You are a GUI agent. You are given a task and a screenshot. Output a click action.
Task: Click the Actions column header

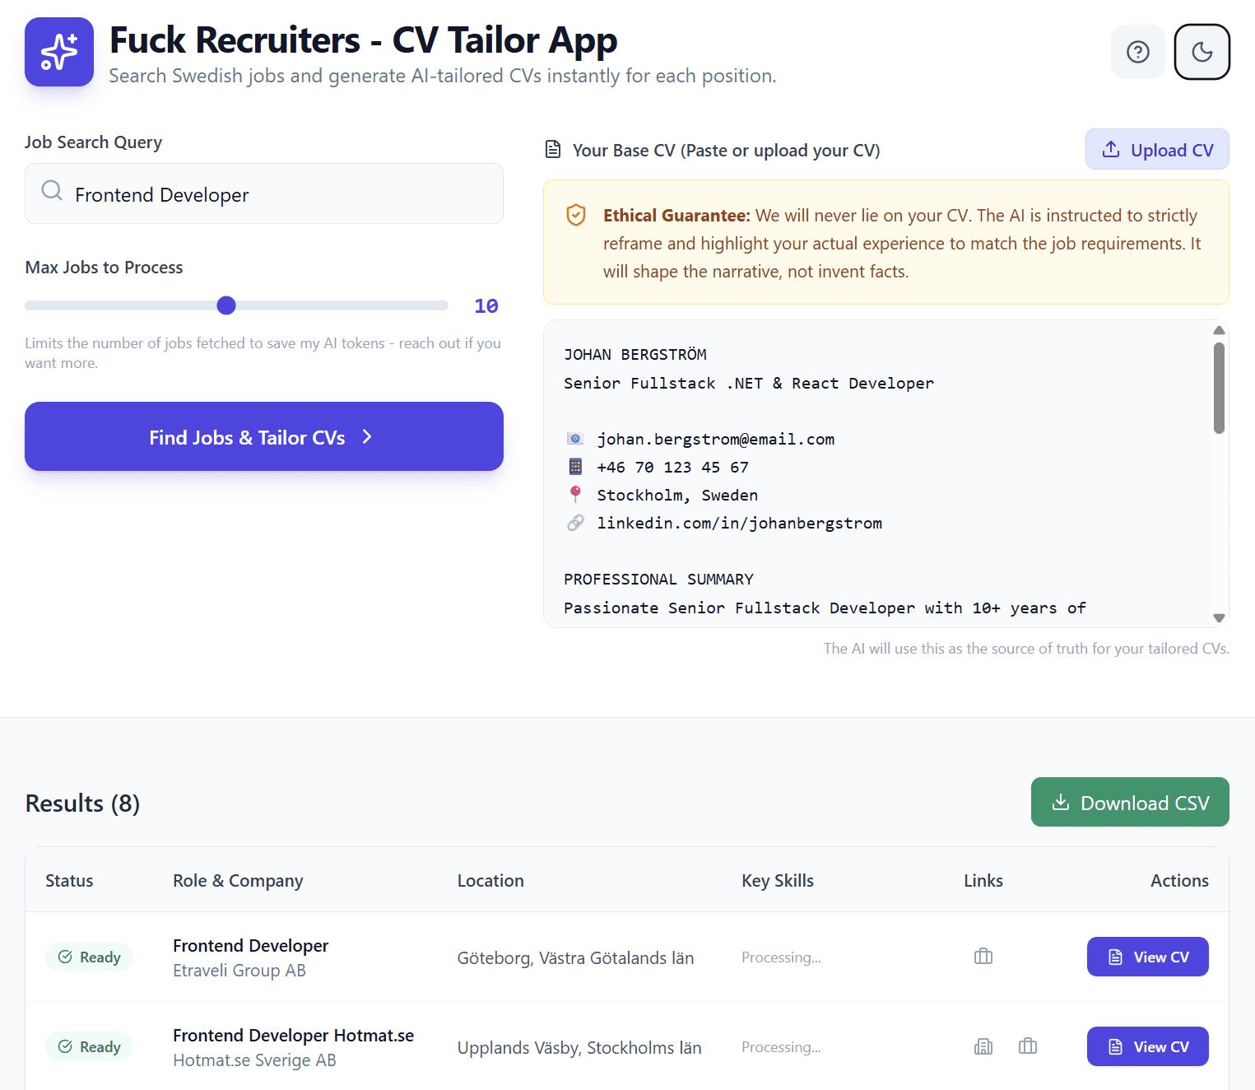pos(1179,880)
